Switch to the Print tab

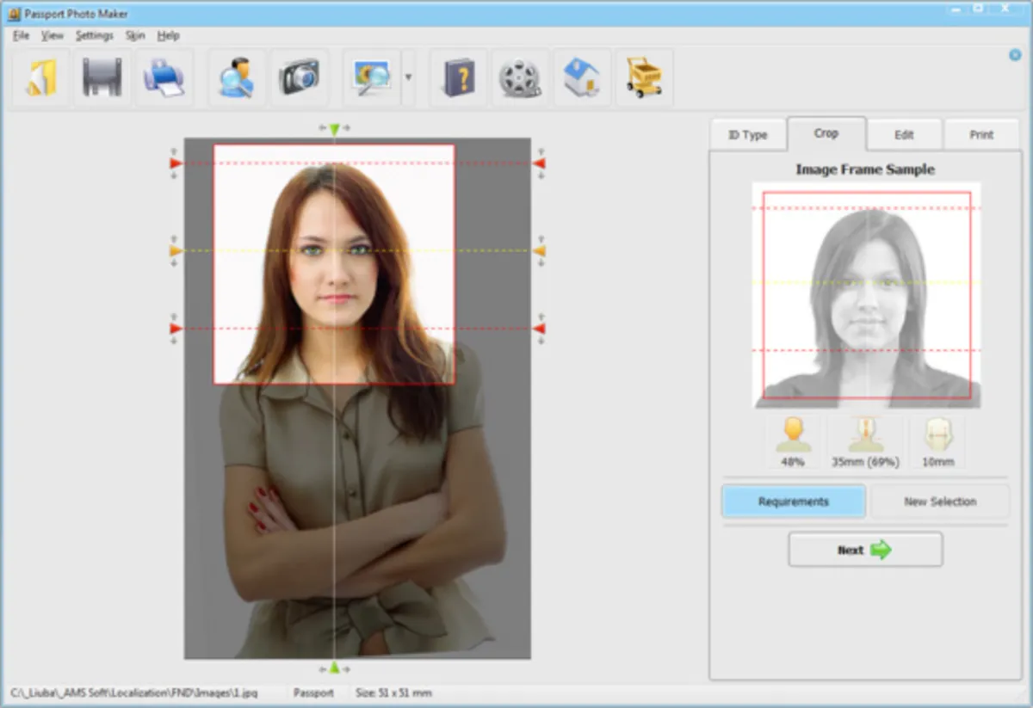tap(981, 135)
